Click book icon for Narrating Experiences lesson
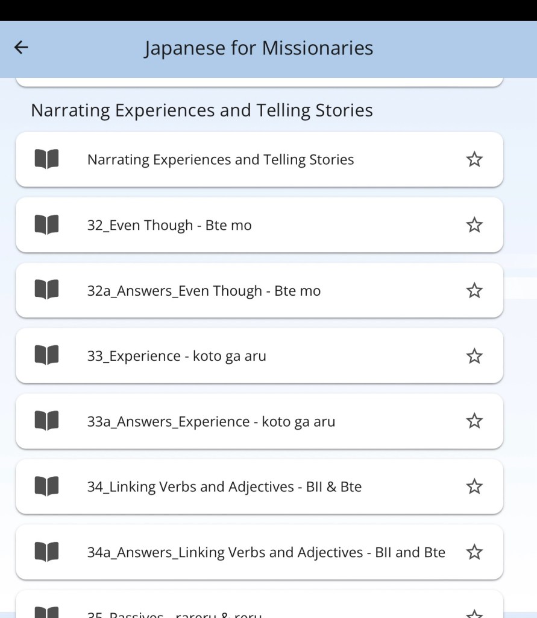The image size is (537, 618). 46,159
